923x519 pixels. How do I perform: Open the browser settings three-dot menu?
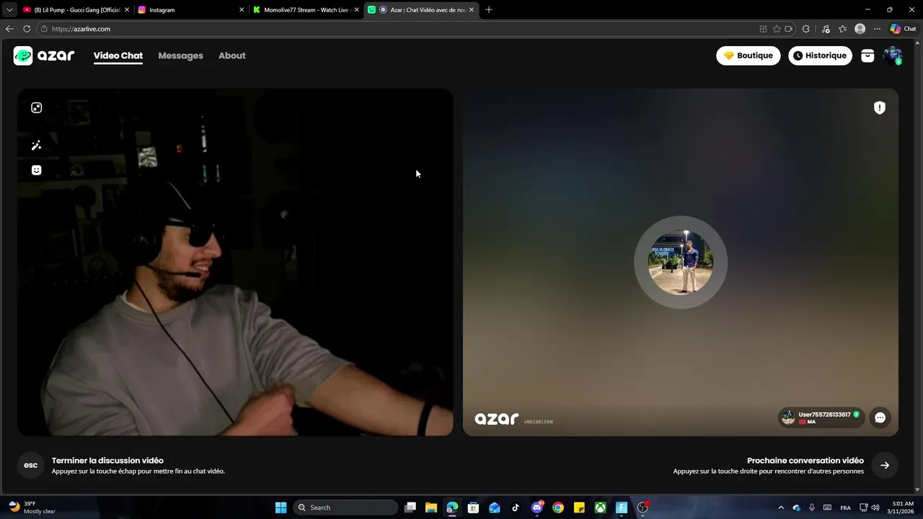(877, 29)
